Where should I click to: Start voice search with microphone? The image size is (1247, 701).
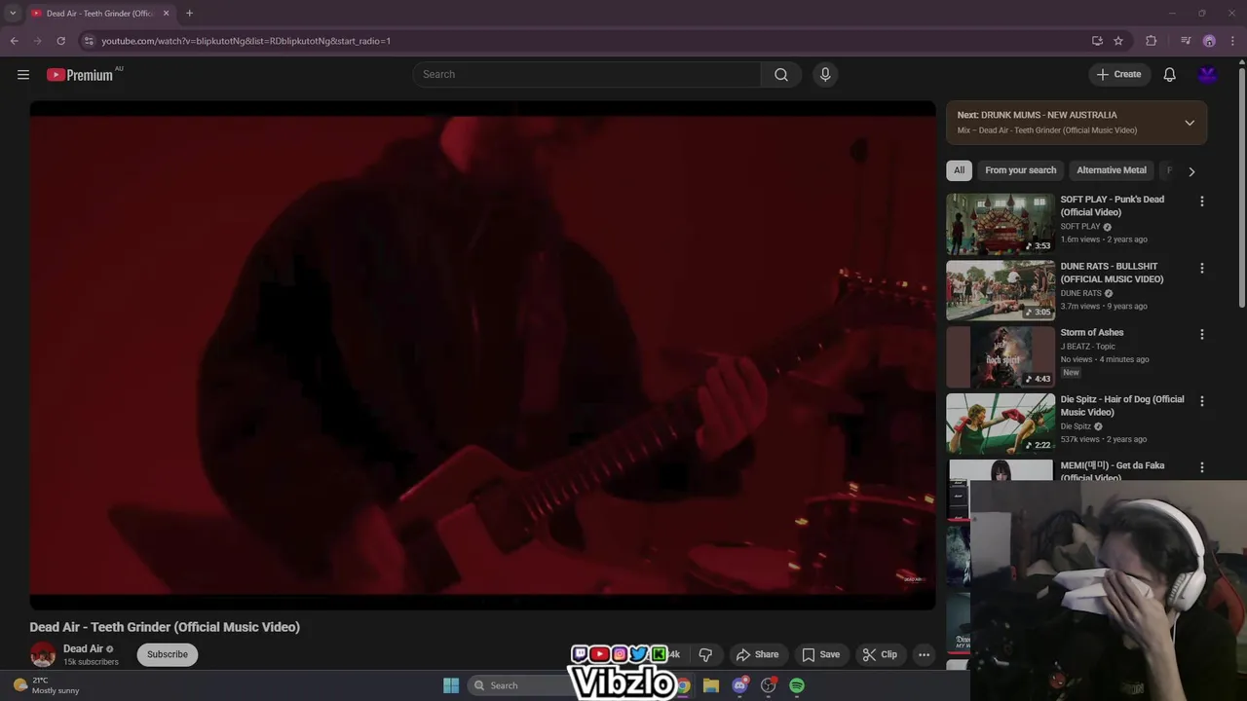click(x=825, y=75)
